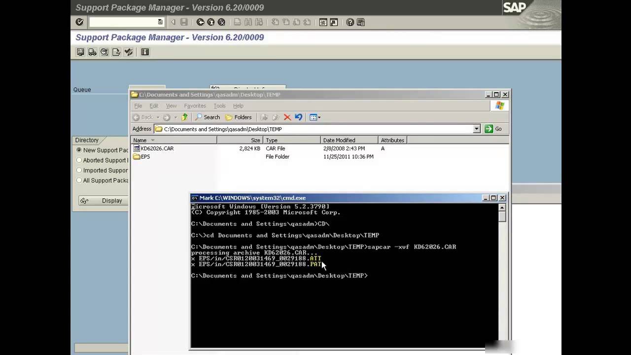Open the Tools menu in Explorer window
The image size is (631, 355).
(219, 106)
